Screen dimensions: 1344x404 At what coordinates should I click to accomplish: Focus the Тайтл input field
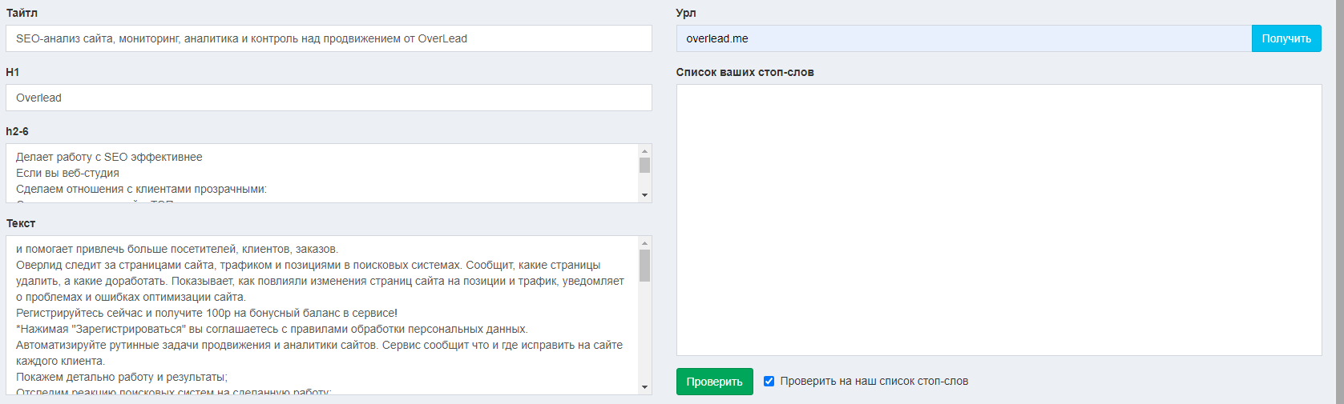point(329,38)
